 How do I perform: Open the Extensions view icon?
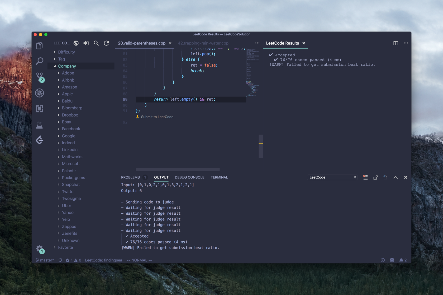coord(40,109)
